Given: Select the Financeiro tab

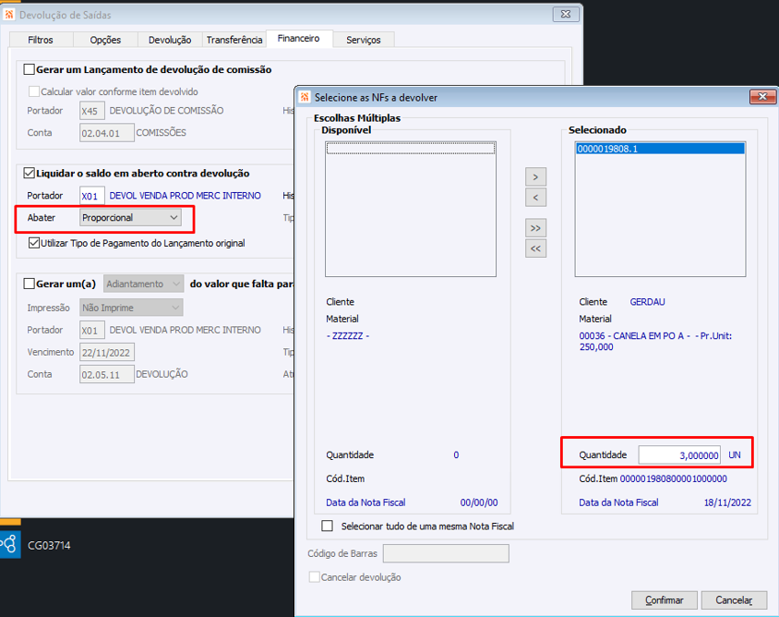Looking at the screenshot, I should [298, 38].
